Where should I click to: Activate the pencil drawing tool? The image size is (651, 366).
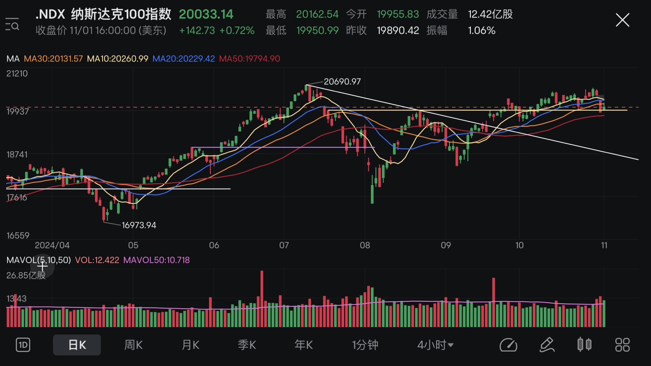(547, 345)
